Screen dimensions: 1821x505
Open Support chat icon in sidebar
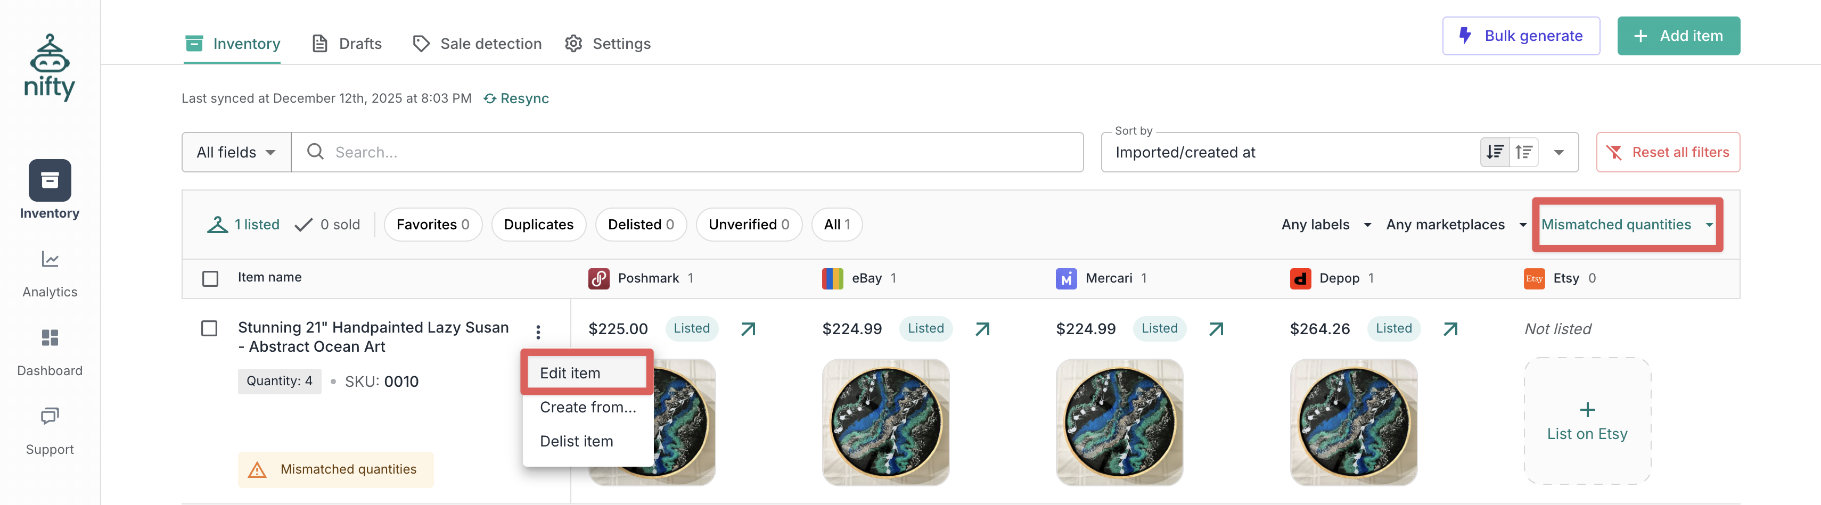point(50,417)
